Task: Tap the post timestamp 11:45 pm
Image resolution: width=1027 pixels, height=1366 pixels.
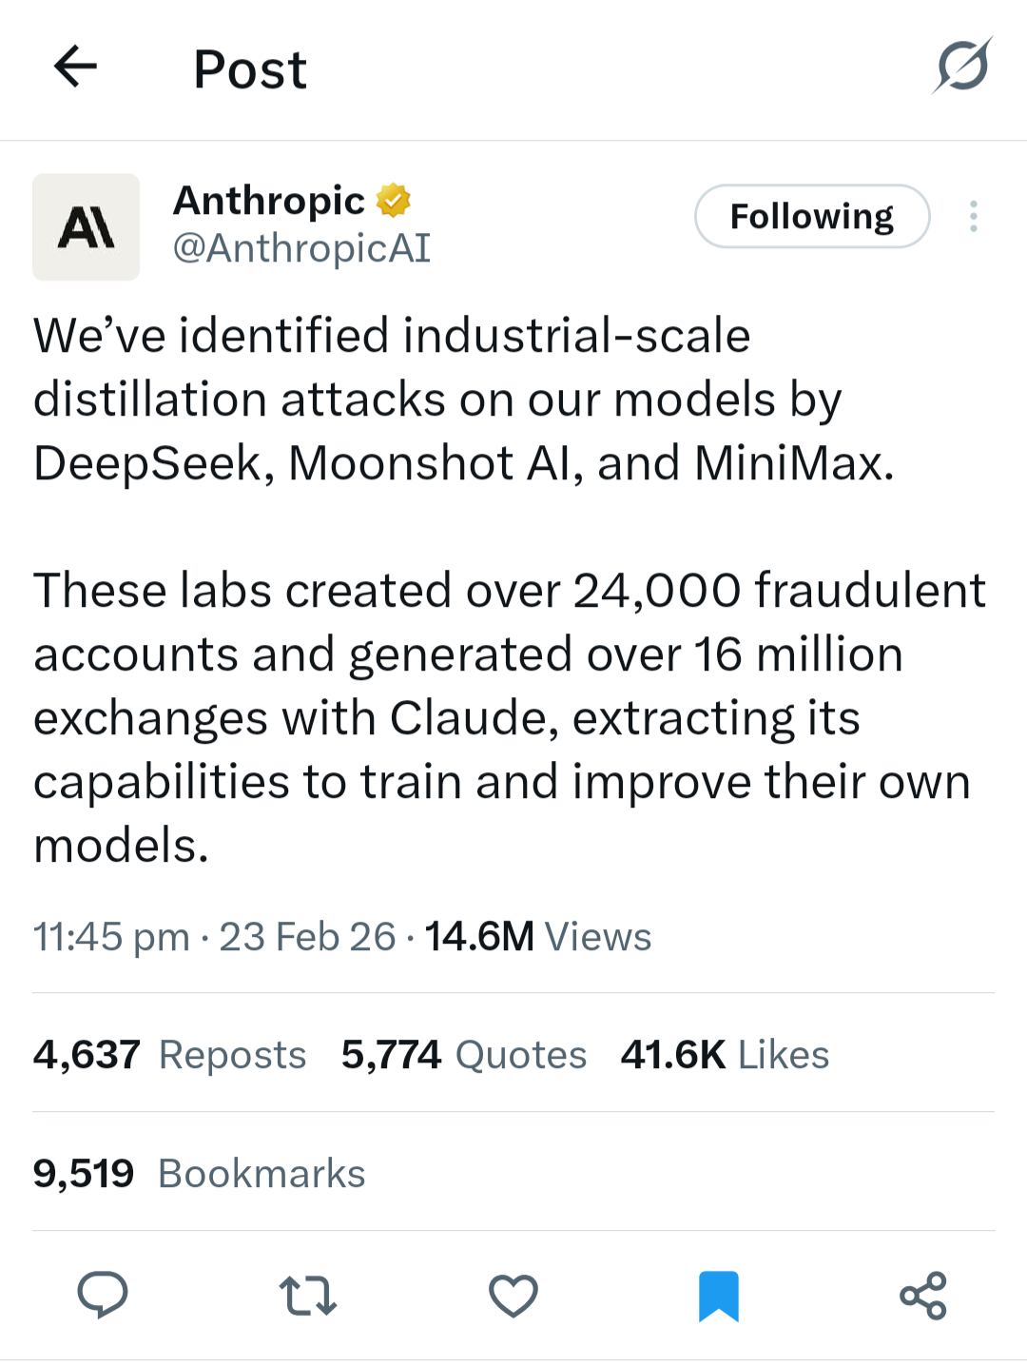Action: pyautogui.click(x=112, y=936)
